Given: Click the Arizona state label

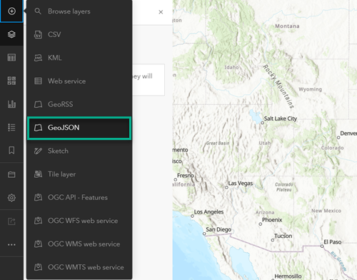Looking at the screenshot, I should coord(265,212).
